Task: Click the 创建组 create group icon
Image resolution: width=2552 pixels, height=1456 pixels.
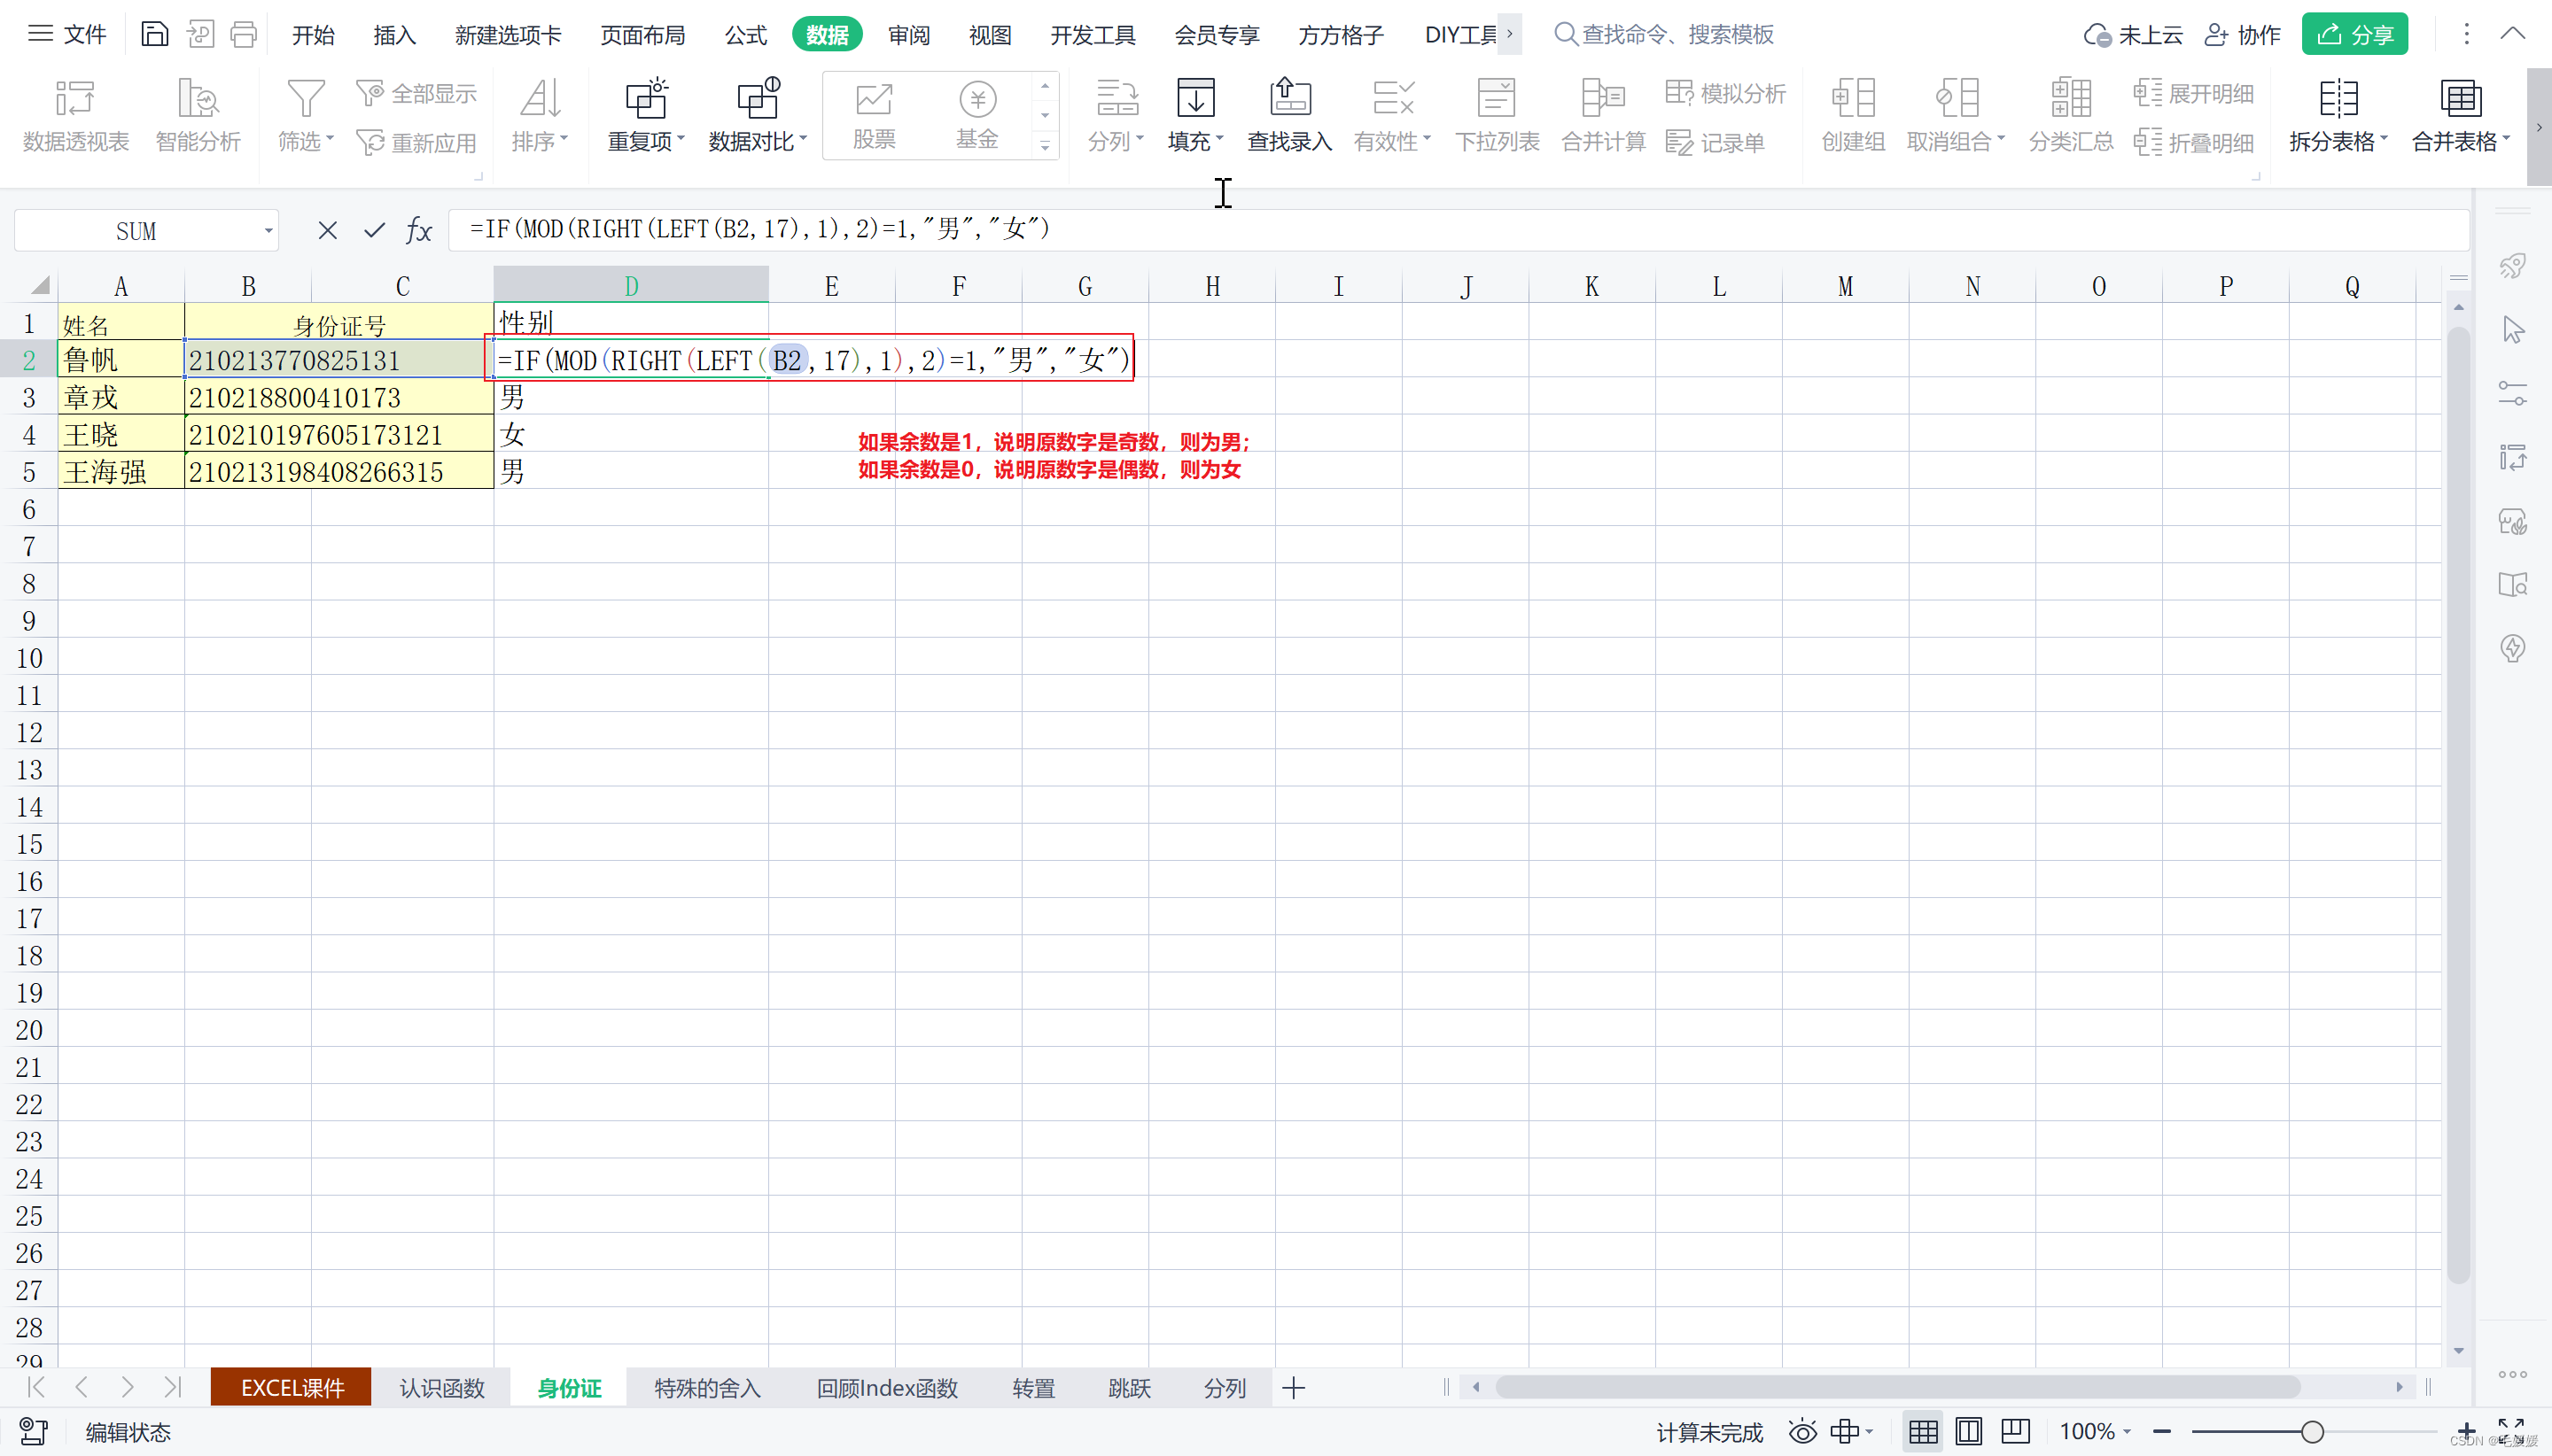Action: click(1853, 99)
